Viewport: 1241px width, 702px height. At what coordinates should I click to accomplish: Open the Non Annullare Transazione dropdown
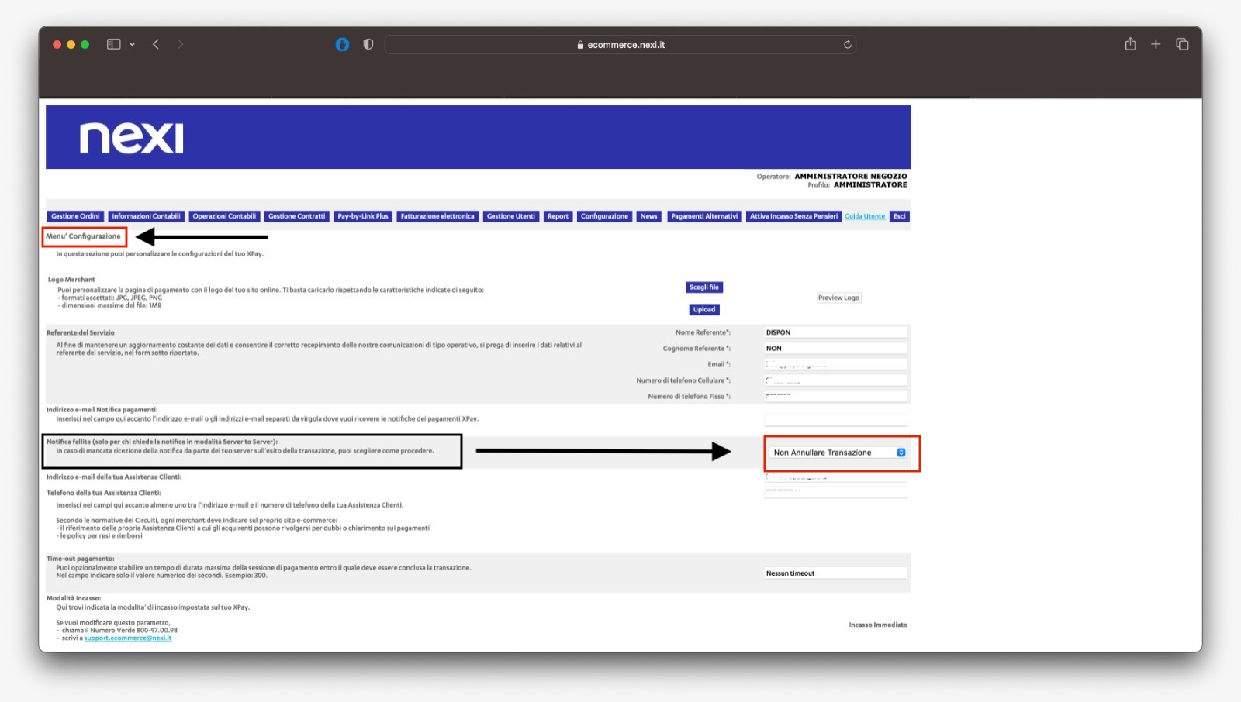[x=838, y=453]
